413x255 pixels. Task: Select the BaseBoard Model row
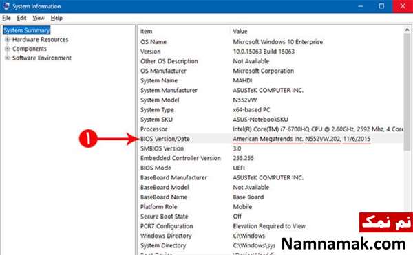point(271,188)
